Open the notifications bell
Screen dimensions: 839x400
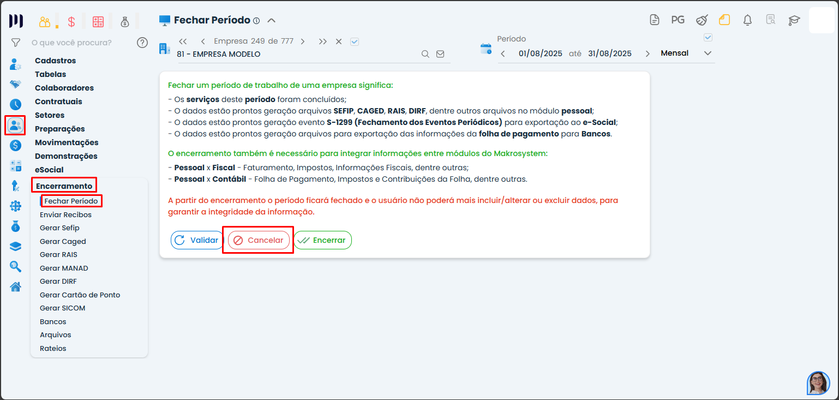748,20
